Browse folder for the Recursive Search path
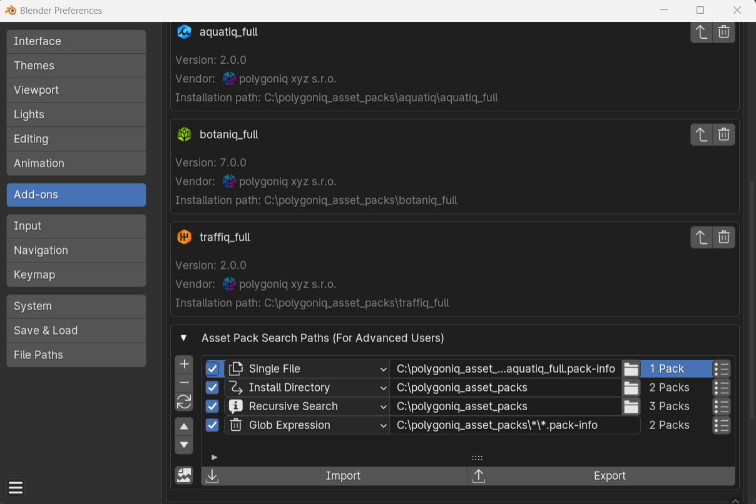This screenshot has width=756, height=504. pyautogui.click(x=631, y=406)
